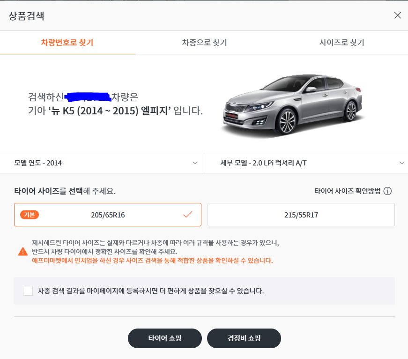Click 타이어 사이즈를 선택해 주세요 heading

pos(65,191)
